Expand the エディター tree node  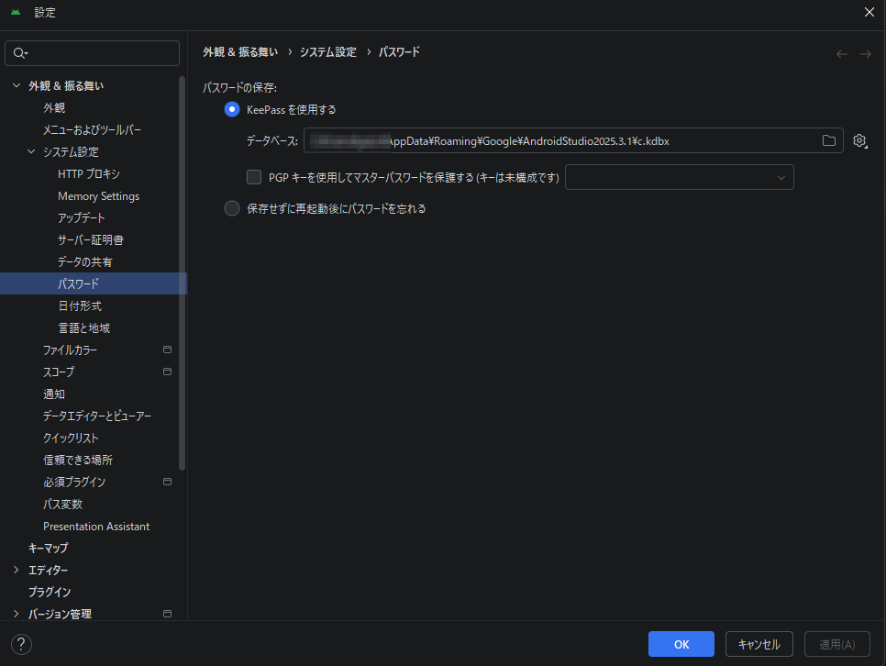click(16, 571)
